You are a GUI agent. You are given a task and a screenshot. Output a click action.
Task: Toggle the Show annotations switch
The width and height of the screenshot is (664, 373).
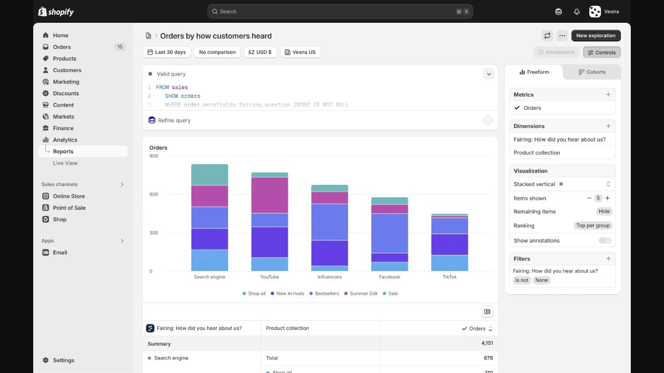[x=605, y=240]
